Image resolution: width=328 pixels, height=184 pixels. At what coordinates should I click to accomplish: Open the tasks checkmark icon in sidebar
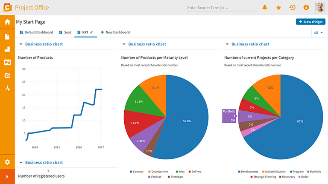(x=7, y=75)
